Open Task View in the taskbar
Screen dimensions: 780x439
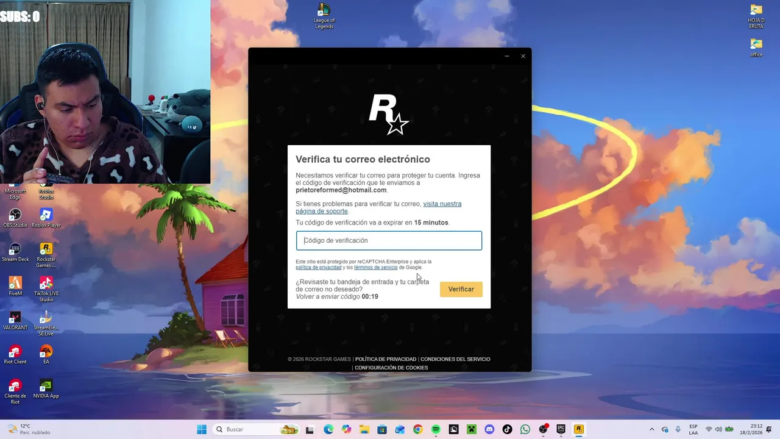coord(310,429)
